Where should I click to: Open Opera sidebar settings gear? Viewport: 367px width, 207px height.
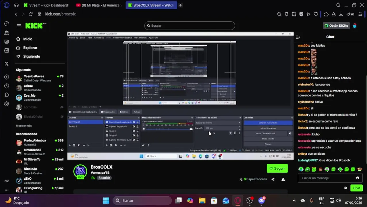click(x=7, y=104)
